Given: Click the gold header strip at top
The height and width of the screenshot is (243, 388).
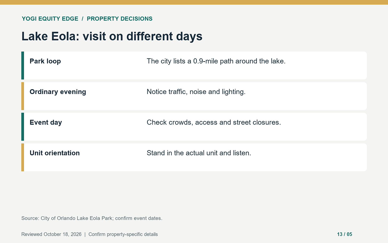Looking at the screenshot, I should (194, 2).
